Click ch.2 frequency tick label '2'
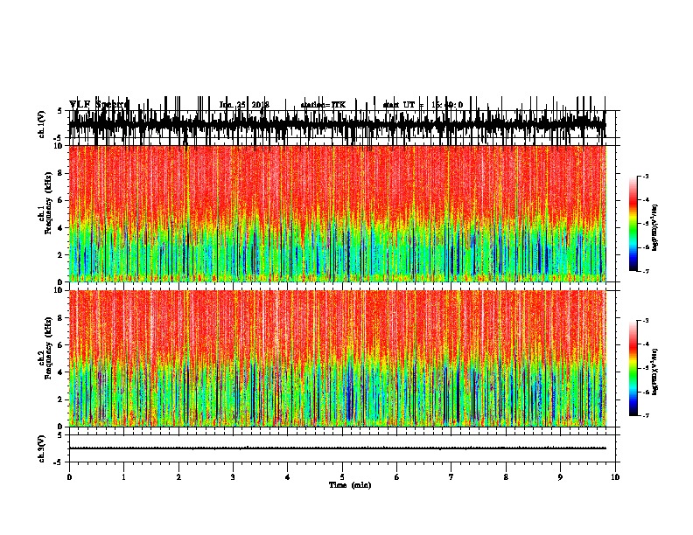The height and width of the screenshot is (535, 693). (61, 400)
